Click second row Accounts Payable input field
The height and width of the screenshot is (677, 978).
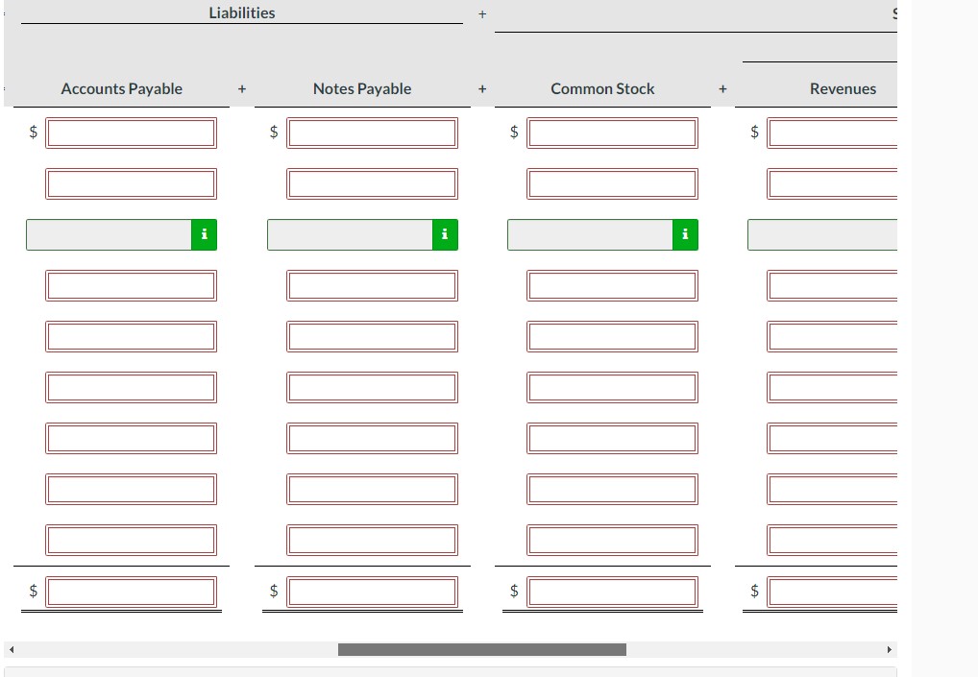(x=131, y=184)
